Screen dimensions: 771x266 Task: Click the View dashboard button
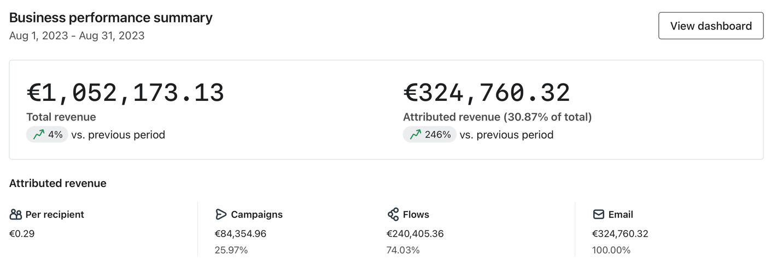coord(710,26)
